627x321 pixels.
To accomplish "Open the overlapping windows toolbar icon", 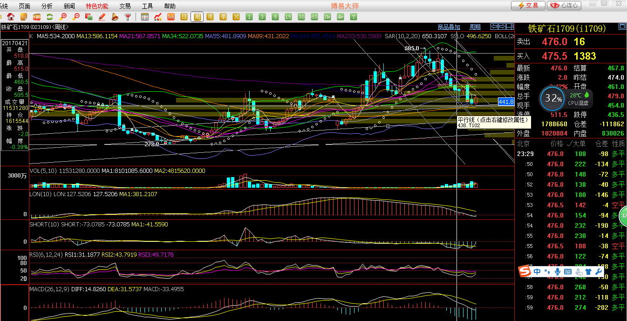I will [x=89, y=17].
